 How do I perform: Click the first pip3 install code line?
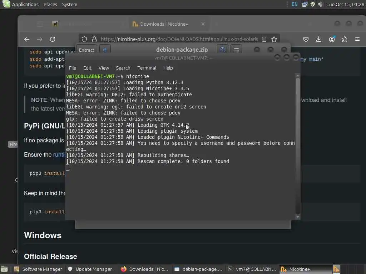47,173
